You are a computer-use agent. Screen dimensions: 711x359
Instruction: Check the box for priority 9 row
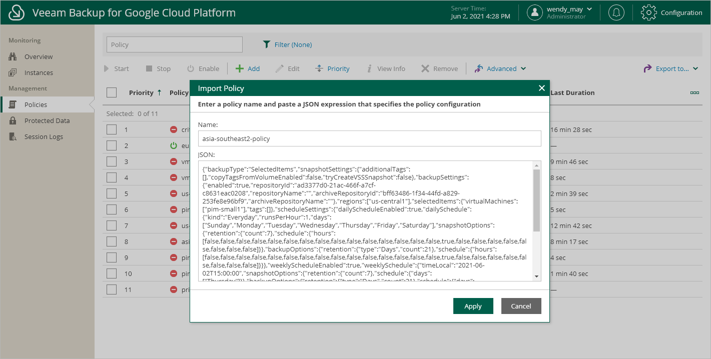click(x=112, y=257)
